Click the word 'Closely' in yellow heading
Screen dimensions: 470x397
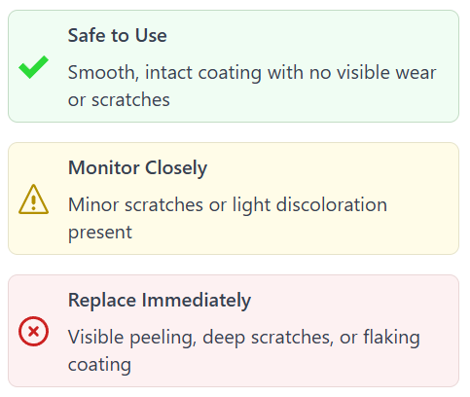pos(176,168)
